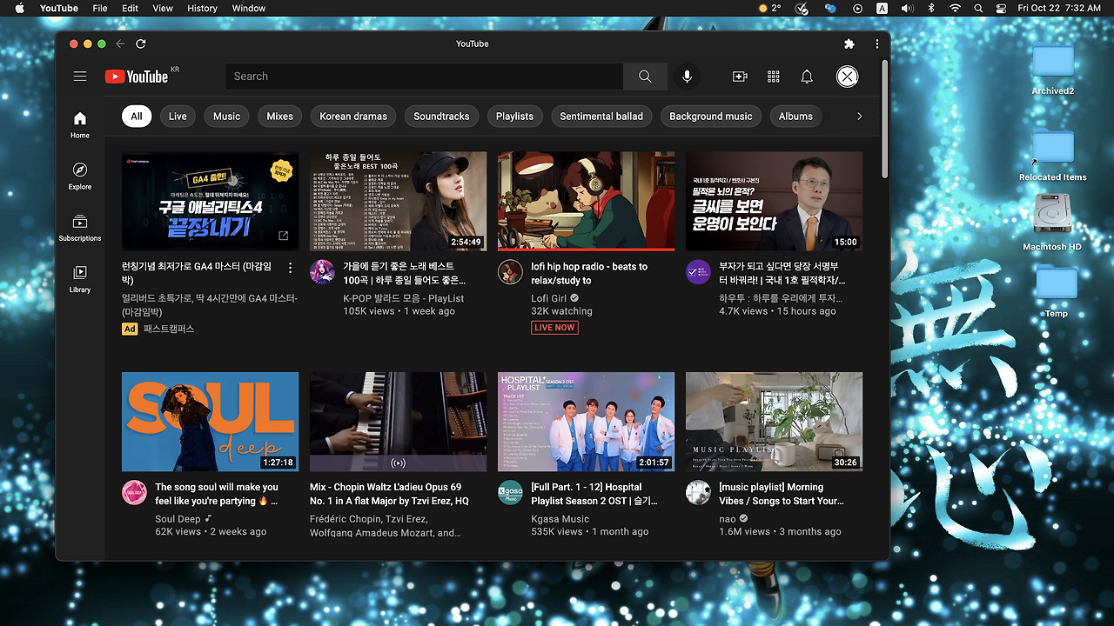Open Spotlight search in the menu bar
The width and height of the screenshot is (1114, 626).
click(979, 8)
